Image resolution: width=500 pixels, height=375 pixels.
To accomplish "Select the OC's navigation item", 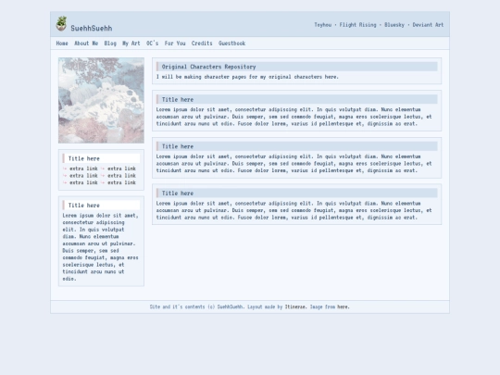I will (152, 44).
